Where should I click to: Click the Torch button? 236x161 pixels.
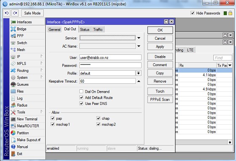160,91
